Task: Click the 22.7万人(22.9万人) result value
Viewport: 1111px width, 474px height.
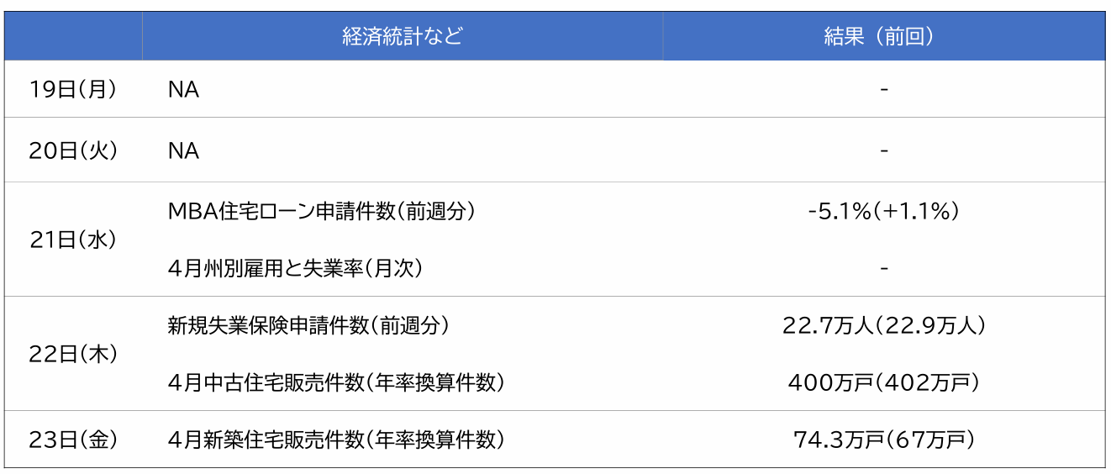Action: click(884, 325)
